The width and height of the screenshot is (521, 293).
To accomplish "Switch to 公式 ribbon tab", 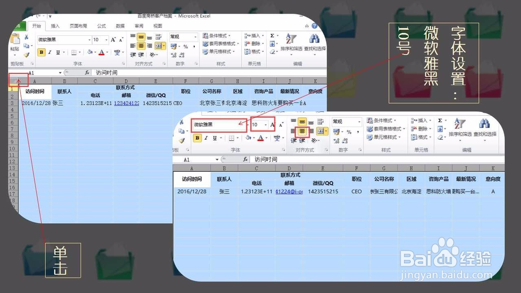I will click(x=102, y=26).
